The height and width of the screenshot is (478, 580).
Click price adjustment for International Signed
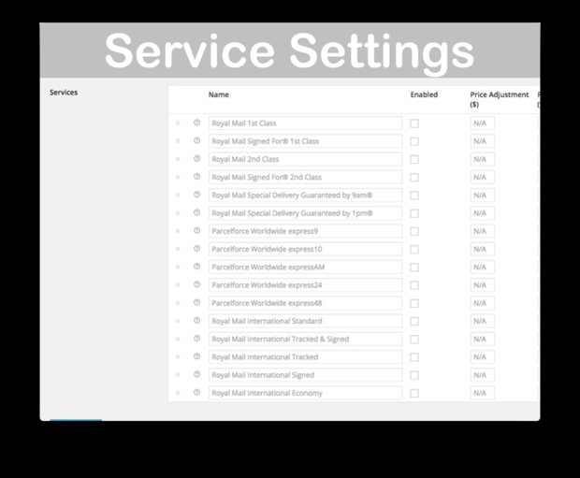pos(483,375)
